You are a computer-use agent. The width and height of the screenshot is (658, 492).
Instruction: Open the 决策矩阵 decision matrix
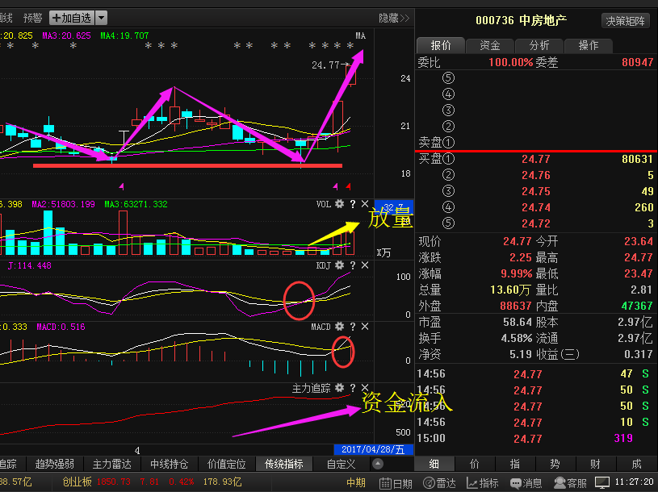click(x=625, y=21)
